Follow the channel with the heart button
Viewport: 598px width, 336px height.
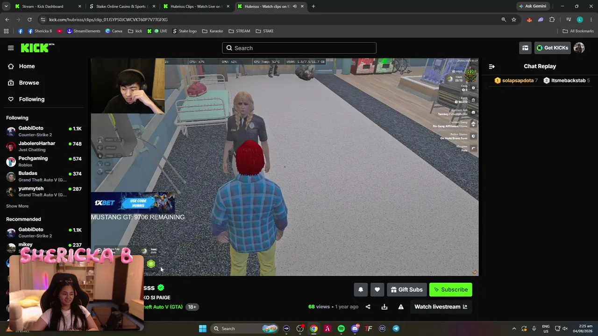[x=377, y=289]
